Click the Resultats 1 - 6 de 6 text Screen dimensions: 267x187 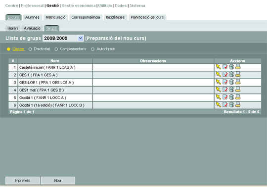pos(241,112)
